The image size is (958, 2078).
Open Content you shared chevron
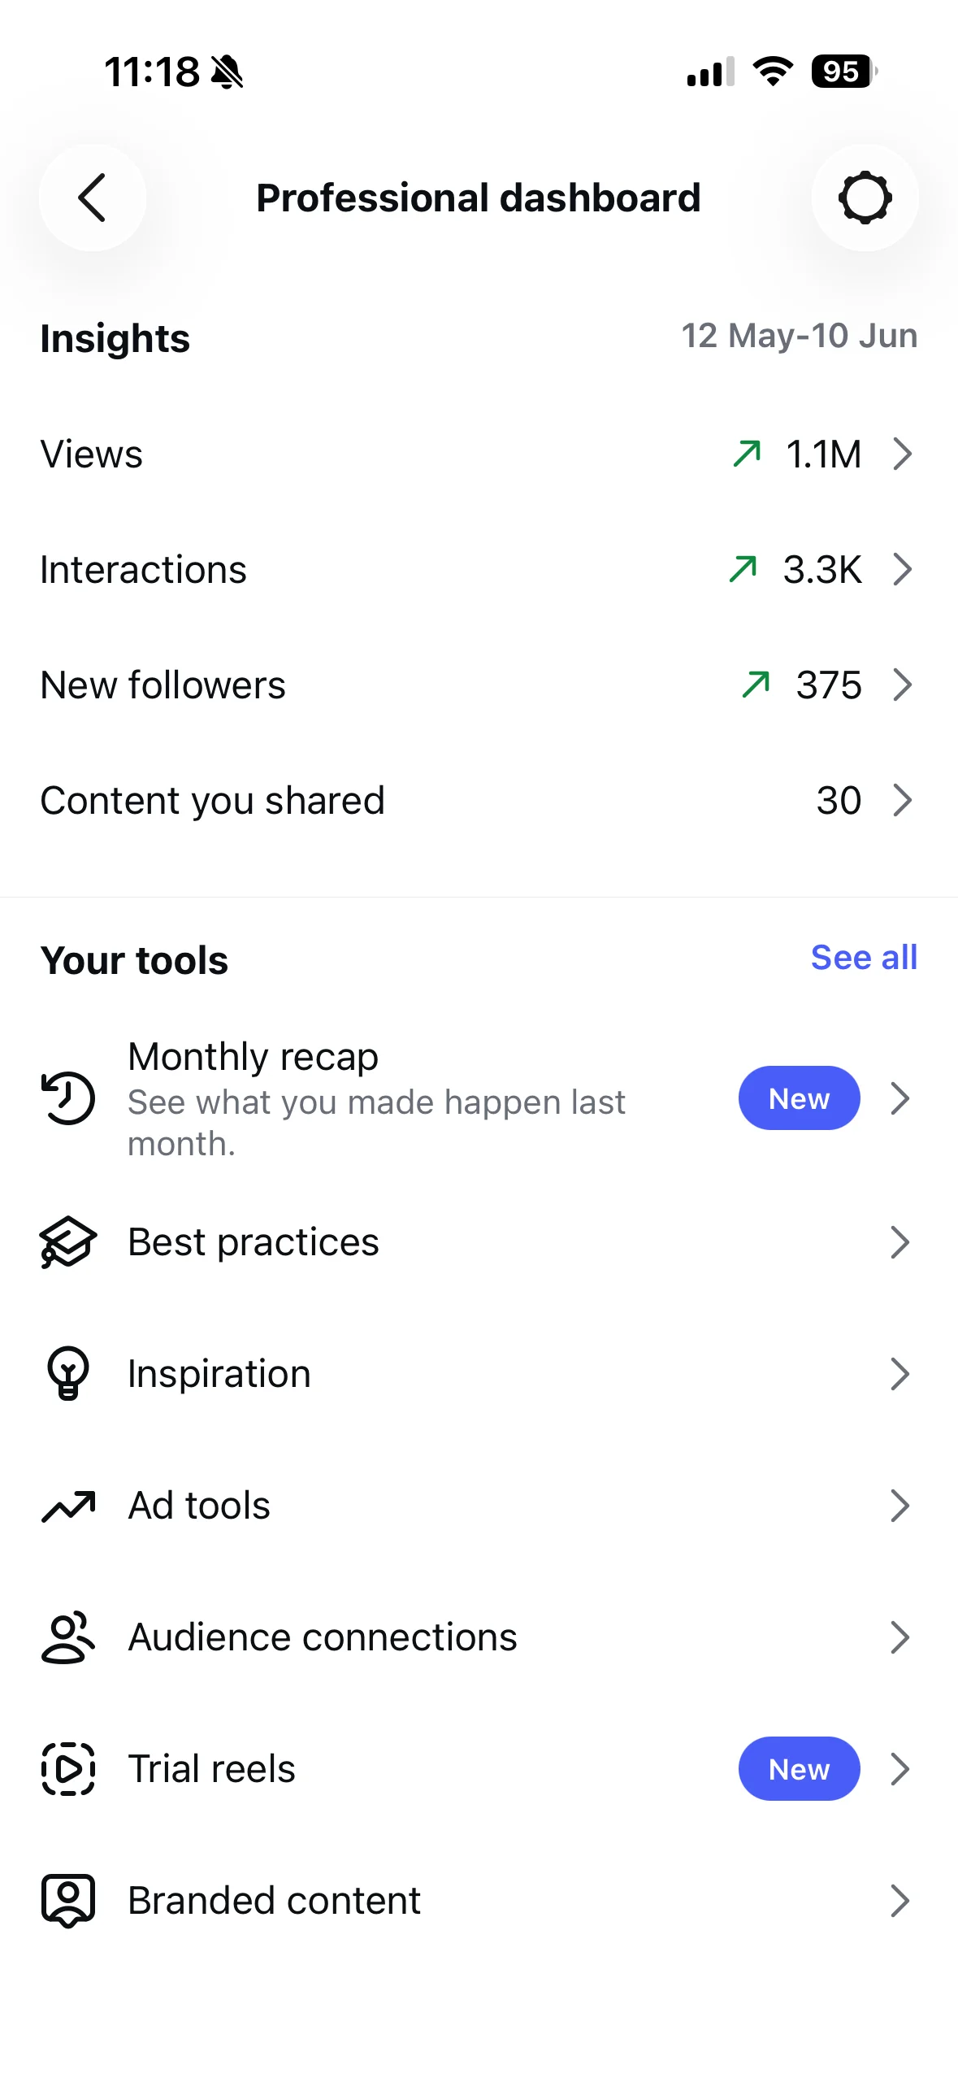point(902,800)
